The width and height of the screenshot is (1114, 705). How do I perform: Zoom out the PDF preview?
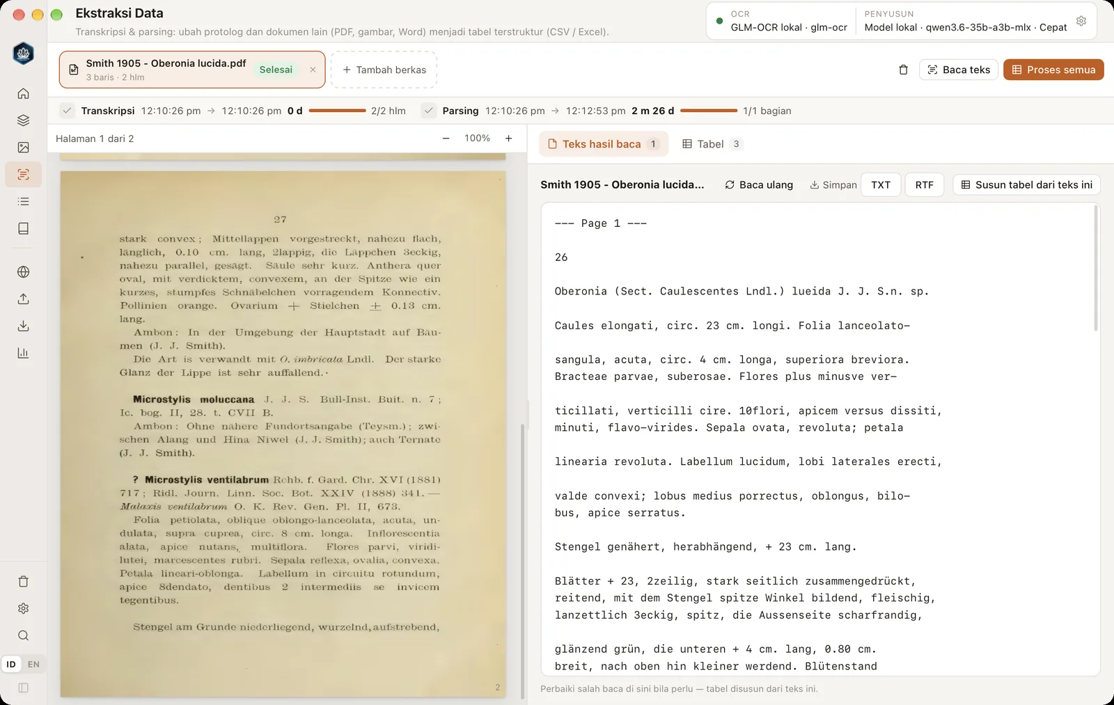(446, 138)
